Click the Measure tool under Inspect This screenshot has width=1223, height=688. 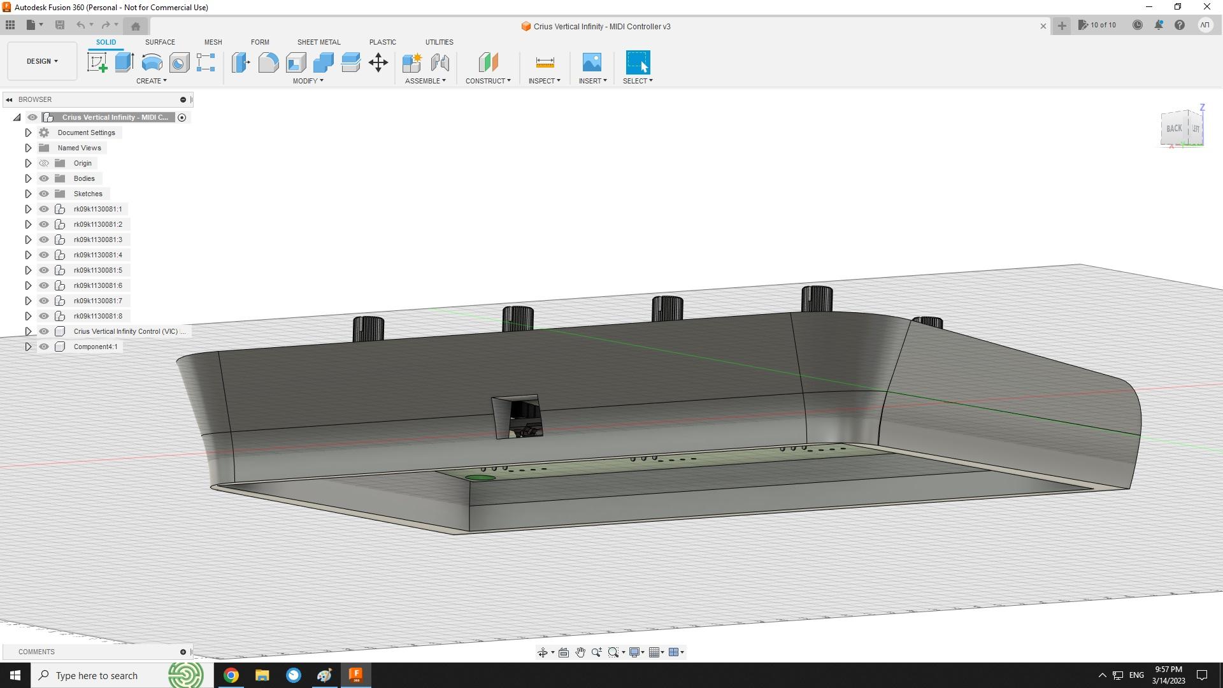point(545,62)
